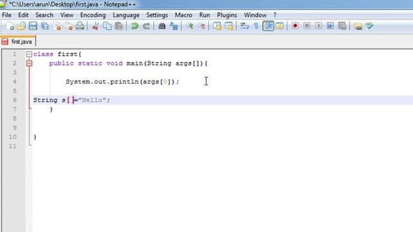Image resolution: width=413 pixels, height=232 pixels.
Task: Run the macro multiple times
Action: point(330,26)
